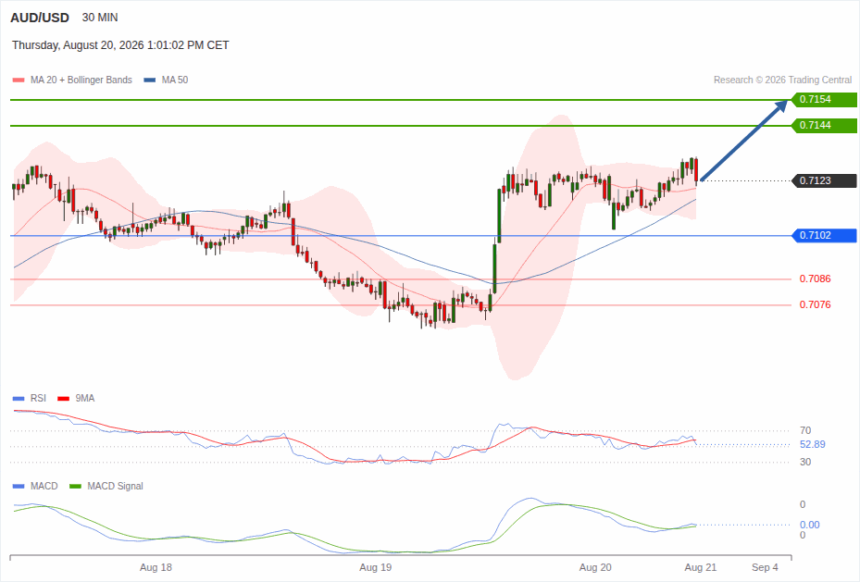The image size is (860, 582).
Task: Click the Aug 19 date axis label
Action: [x=376, y=567]
